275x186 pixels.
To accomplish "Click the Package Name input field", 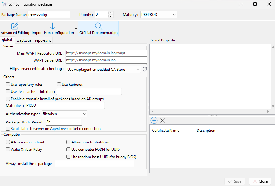I will coord(49,15).
